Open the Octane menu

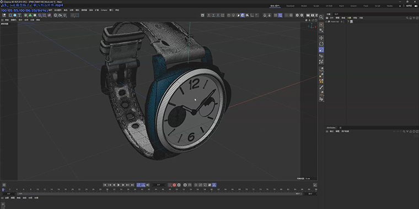point(104,10)
